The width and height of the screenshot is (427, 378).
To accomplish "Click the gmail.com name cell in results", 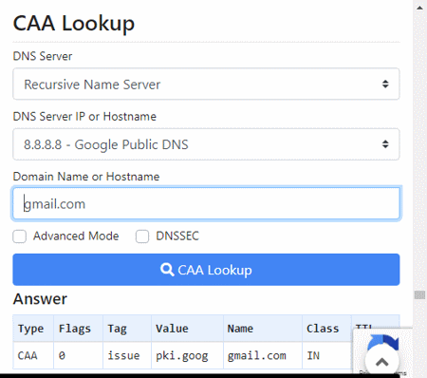I will pyautogui.click(x=263, y=355).
